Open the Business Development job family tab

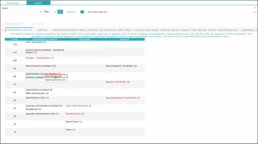click(65, 30)
